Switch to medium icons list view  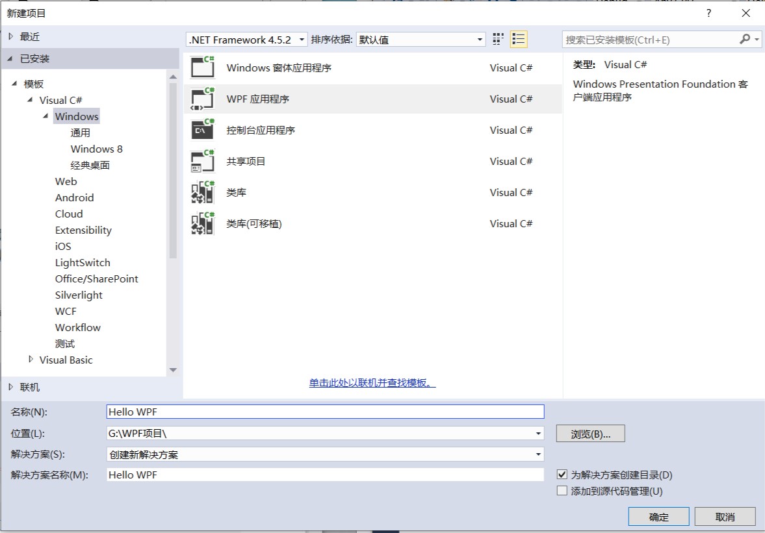[519, 40]
